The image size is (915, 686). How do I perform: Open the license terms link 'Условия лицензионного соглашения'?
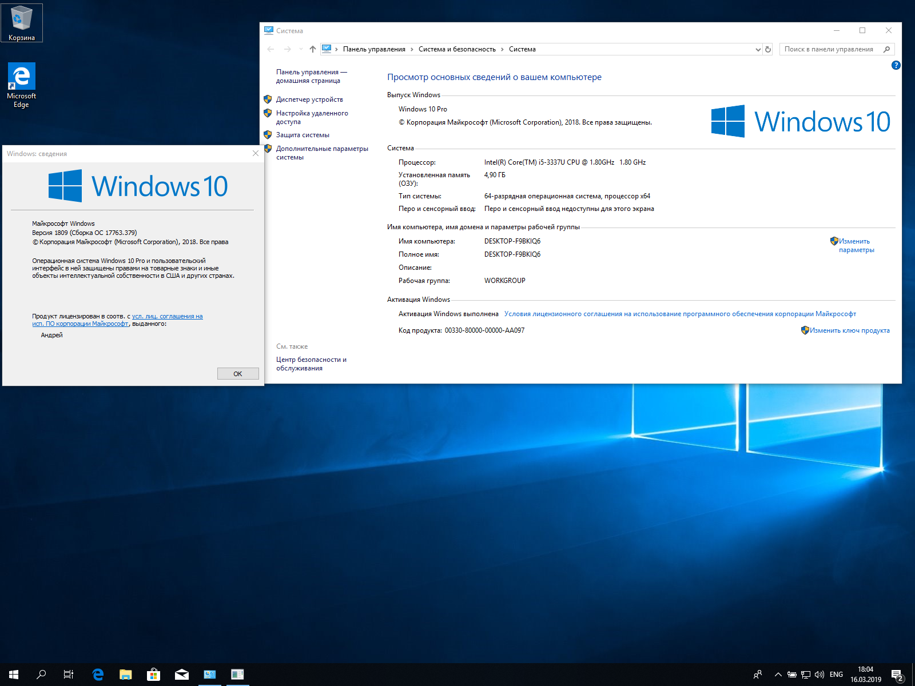point(680,314)
